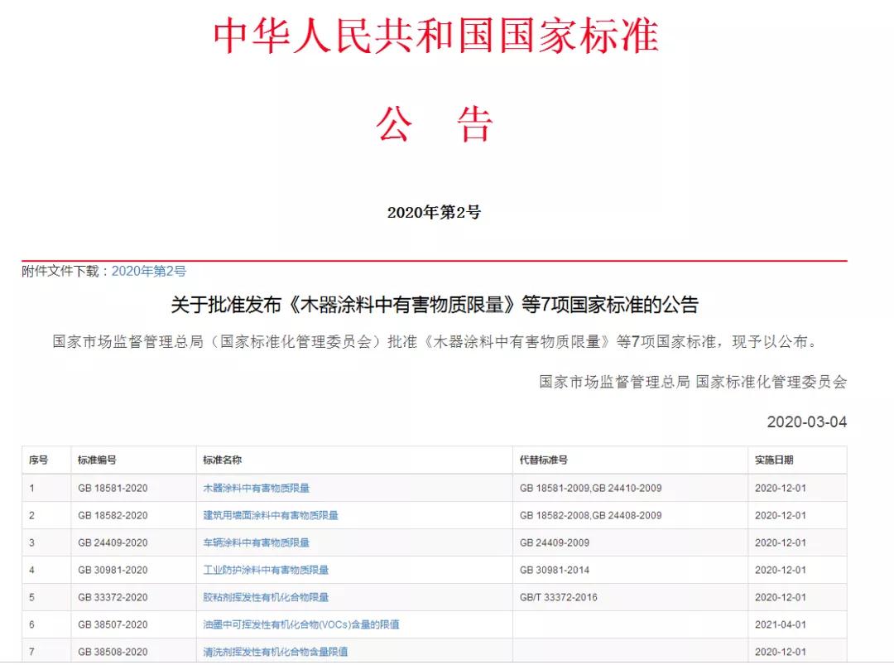Viewport: 894px width, 665px height.
Task: Click the replaced standard GB 24409-2009
Action: coord(554,543)
